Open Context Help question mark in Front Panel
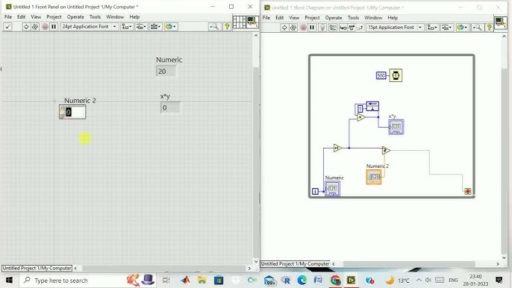This screenshot has width=512, height=288. tap(227, 27)
